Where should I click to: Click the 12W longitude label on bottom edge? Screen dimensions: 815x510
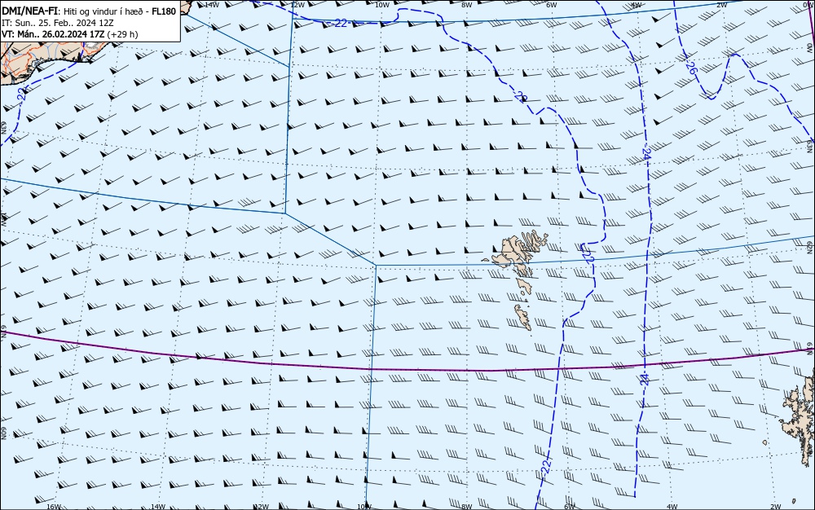pos(262,507)
